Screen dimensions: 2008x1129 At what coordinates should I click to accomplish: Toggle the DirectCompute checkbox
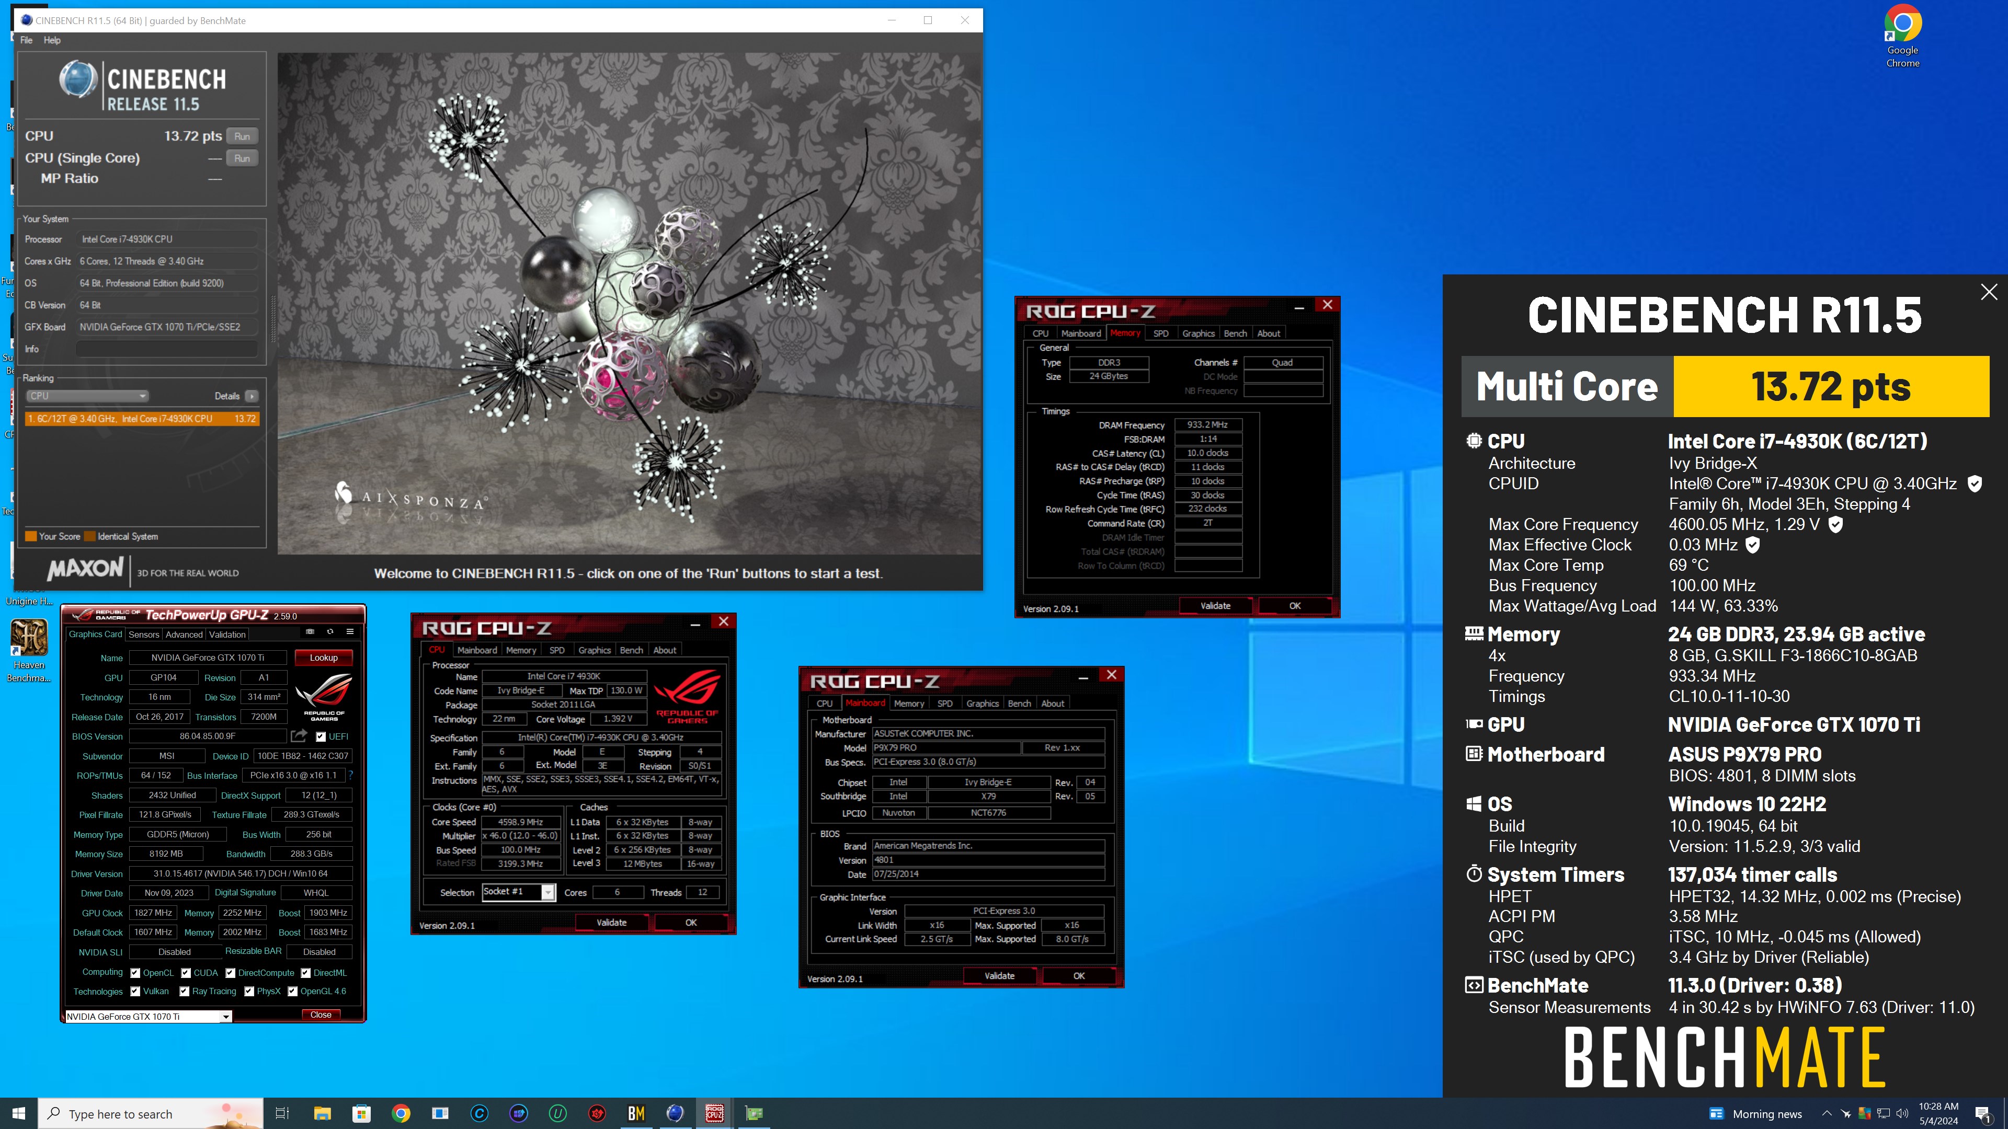click(231, 972)
